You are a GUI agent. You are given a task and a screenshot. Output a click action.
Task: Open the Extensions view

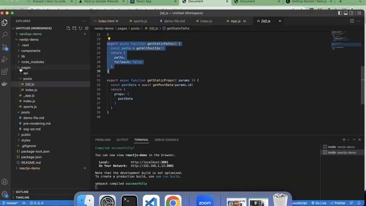pyautogui.click(x=5, y=72)
